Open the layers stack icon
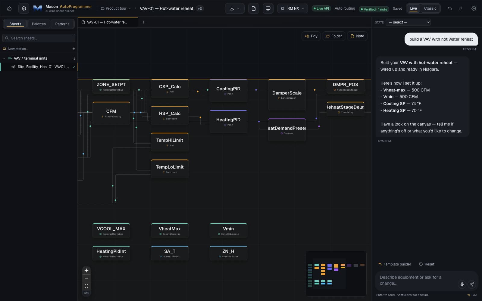 point(24,8)
